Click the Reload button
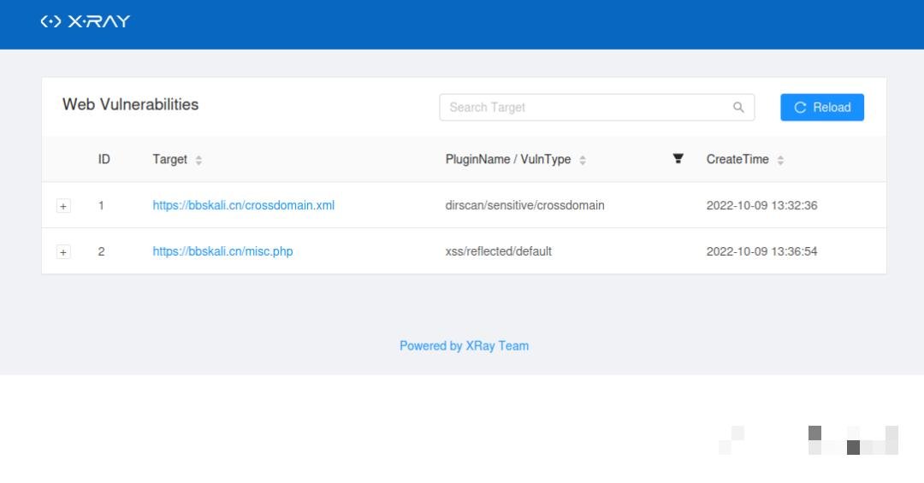The image size is (924, 483). pyautogui.click(x=822, y=107)
